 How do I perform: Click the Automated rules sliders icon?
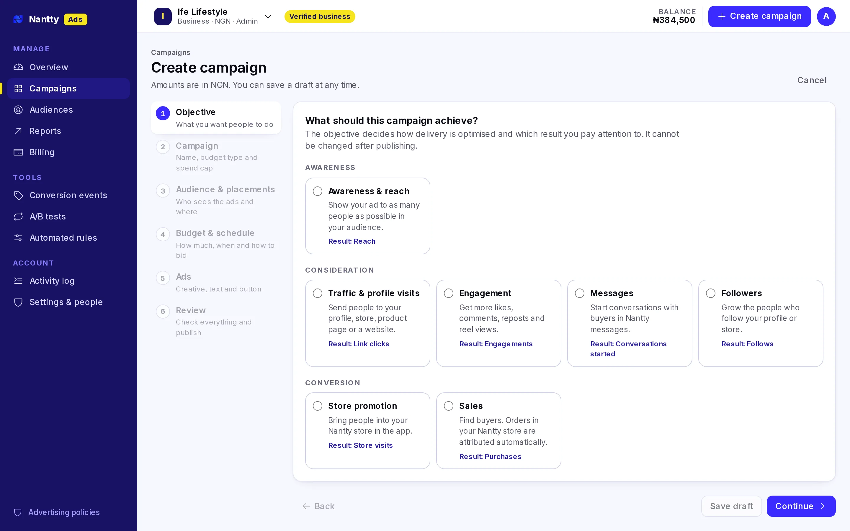tap(18, 238)
